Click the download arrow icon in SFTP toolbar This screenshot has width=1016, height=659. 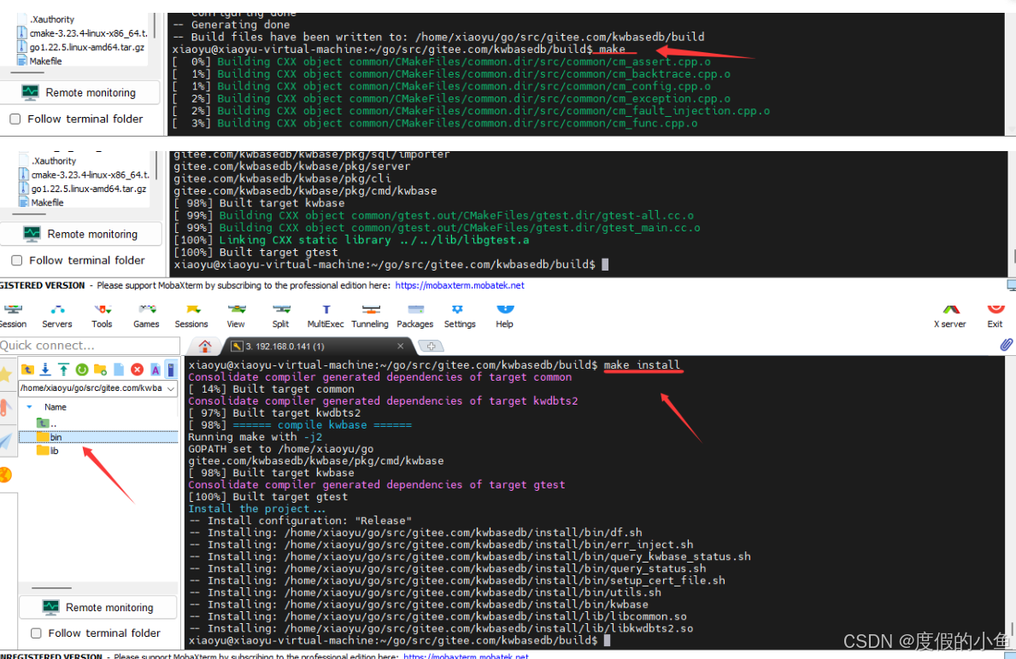45,370
